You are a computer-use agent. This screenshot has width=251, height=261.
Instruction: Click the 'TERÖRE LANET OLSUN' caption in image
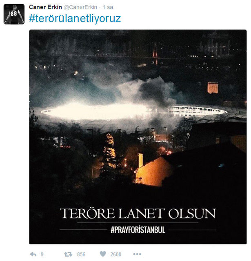tap(138, 214)
